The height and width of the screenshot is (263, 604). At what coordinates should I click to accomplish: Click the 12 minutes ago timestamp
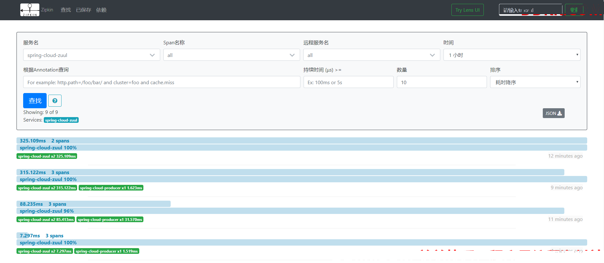(x=565, y=156)
